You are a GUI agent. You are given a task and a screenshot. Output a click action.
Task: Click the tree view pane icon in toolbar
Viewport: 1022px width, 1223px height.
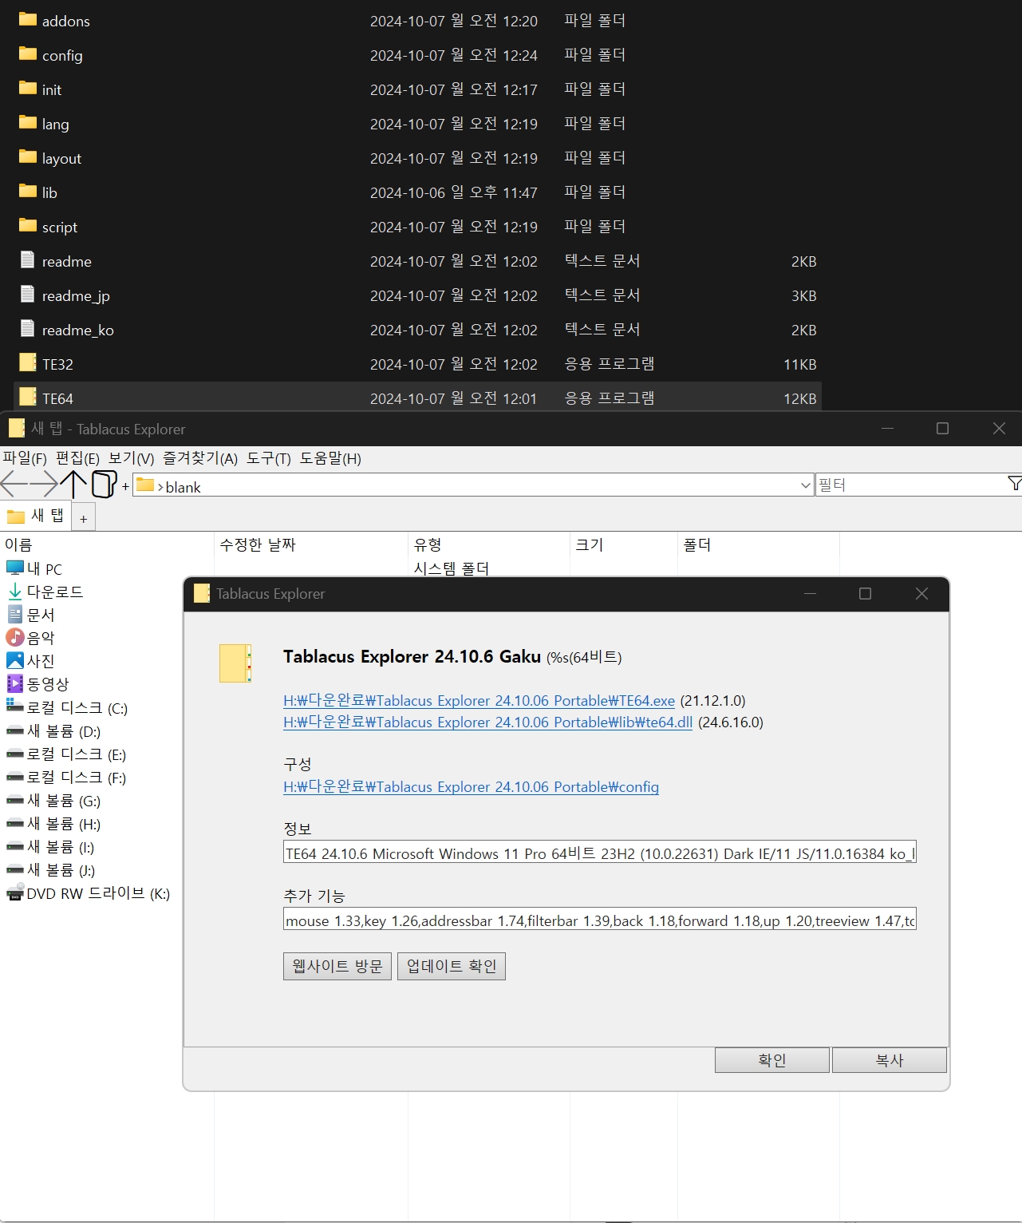pyautogui.click(x=105, y=484)
